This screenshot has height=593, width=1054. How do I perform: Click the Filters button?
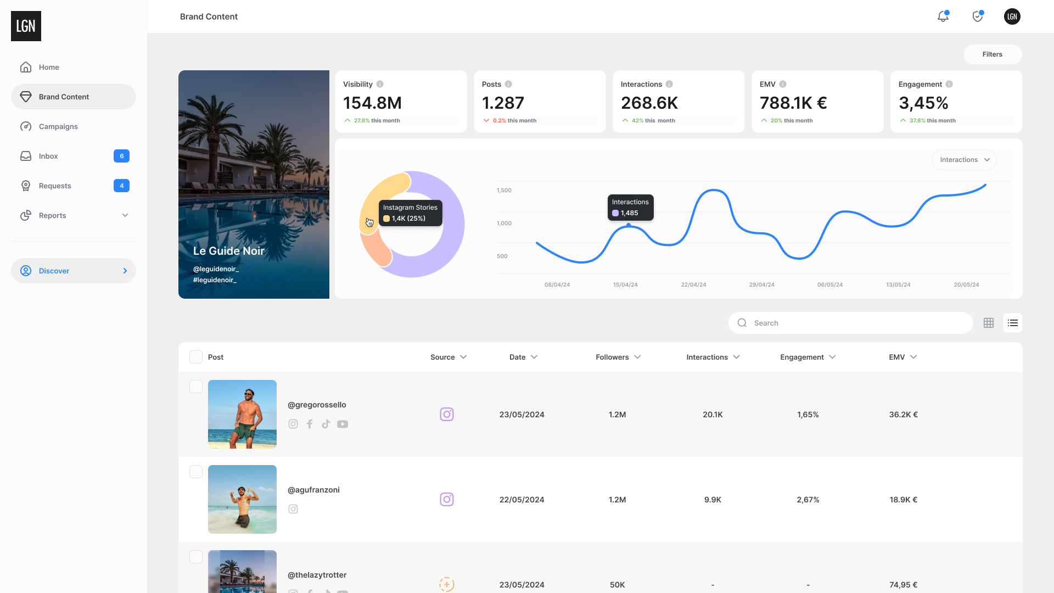point(992,54)
